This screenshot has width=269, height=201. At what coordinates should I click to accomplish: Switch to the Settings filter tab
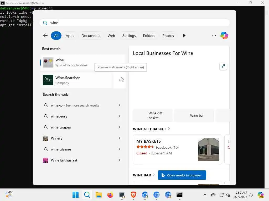[129, 36]
